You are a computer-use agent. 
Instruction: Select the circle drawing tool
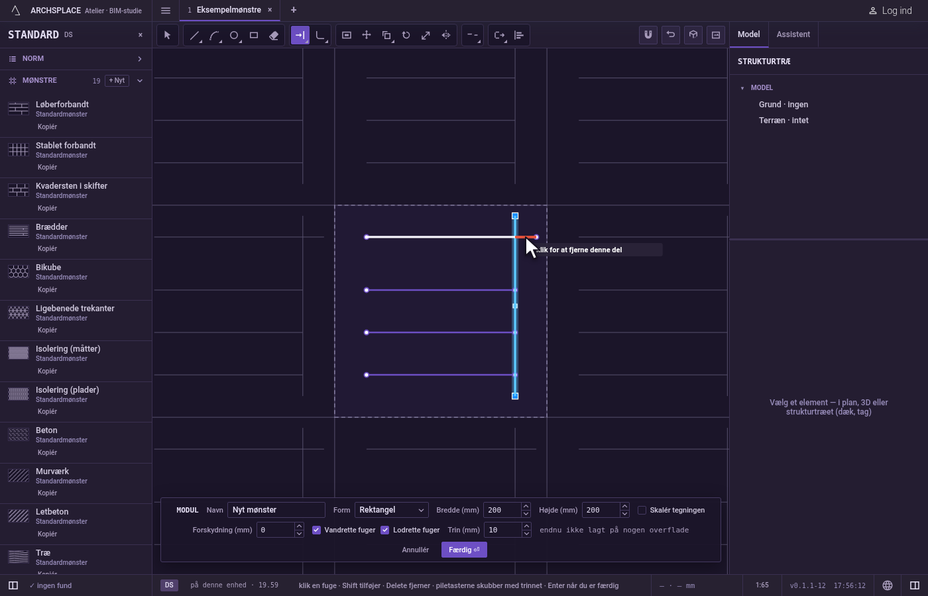(234, 35)
